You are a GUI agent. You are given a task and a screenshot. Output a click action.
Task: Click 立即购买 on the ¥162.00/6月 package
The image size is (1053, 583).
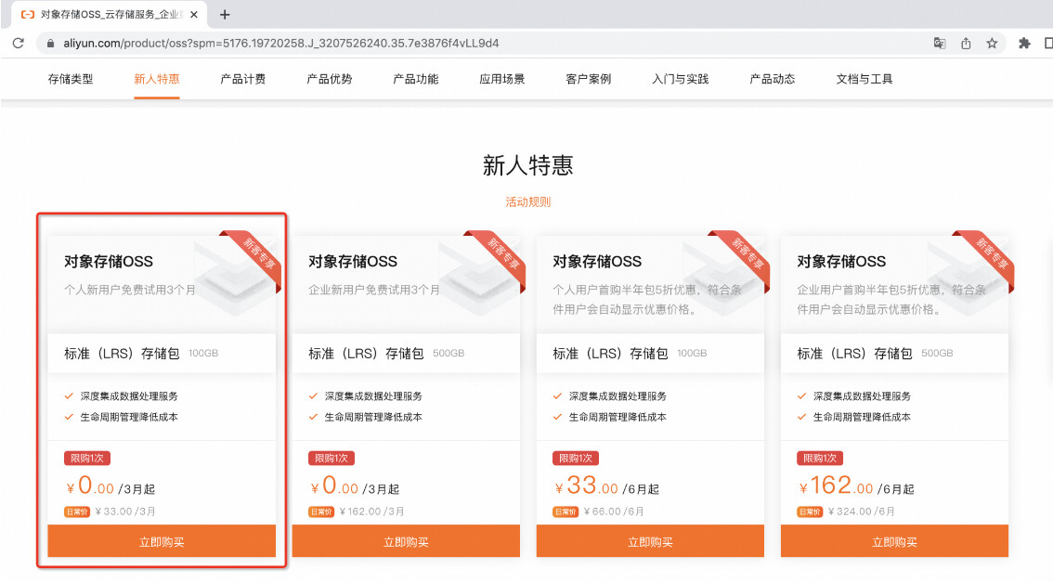[894, 541]
